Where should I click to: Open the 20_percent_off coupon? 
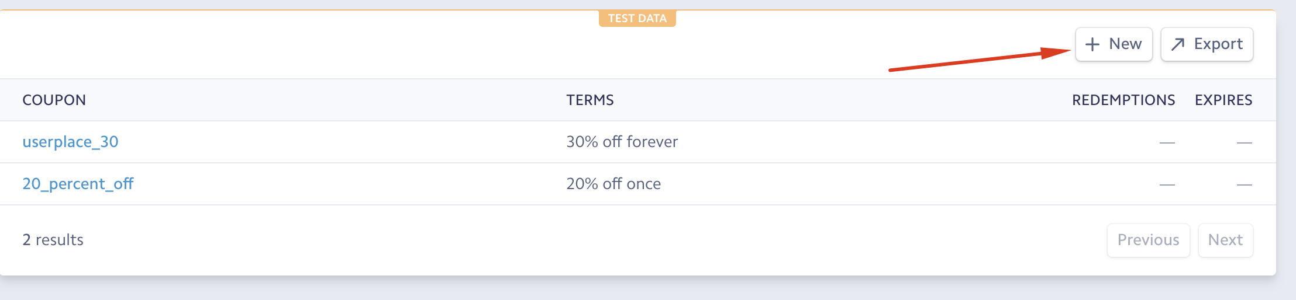click(x=78, y=184)
